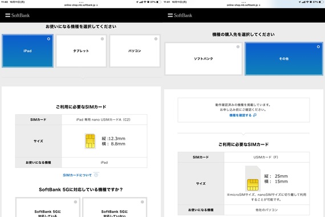This screenshot has width=325, height=217.
Task: Select the タブレット device card
Action: point(81,51)
